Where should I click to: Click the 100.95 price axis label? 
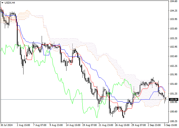(x=174, y=102)
